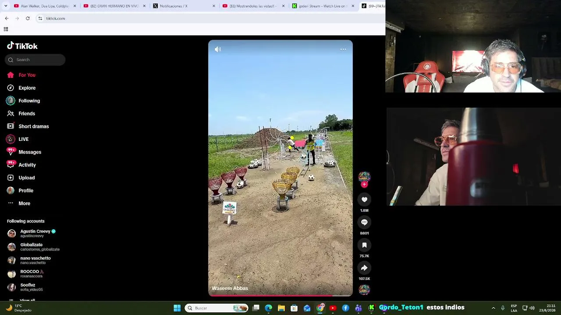Open the browser apps grid shortcut
The height and width of the screenshot is (315, 561).
click(x=6, y=29)
